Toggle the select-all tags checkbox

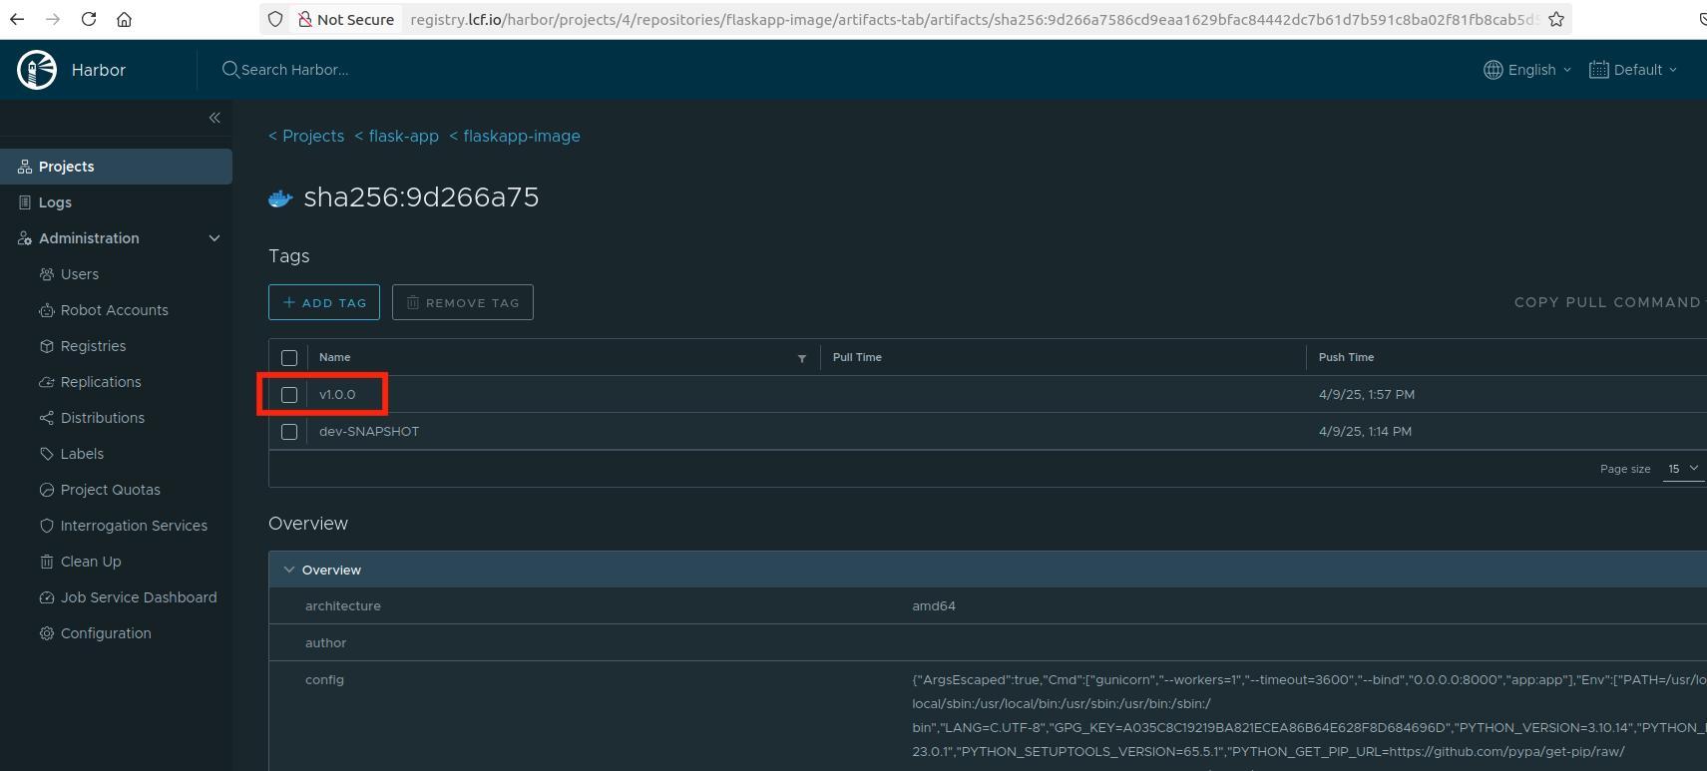[289, 358]
